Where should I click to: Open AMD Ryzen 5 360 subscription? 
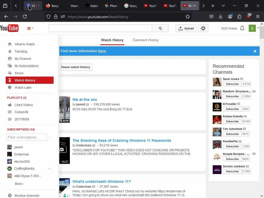pyautogui.click(x=28, y=176)
